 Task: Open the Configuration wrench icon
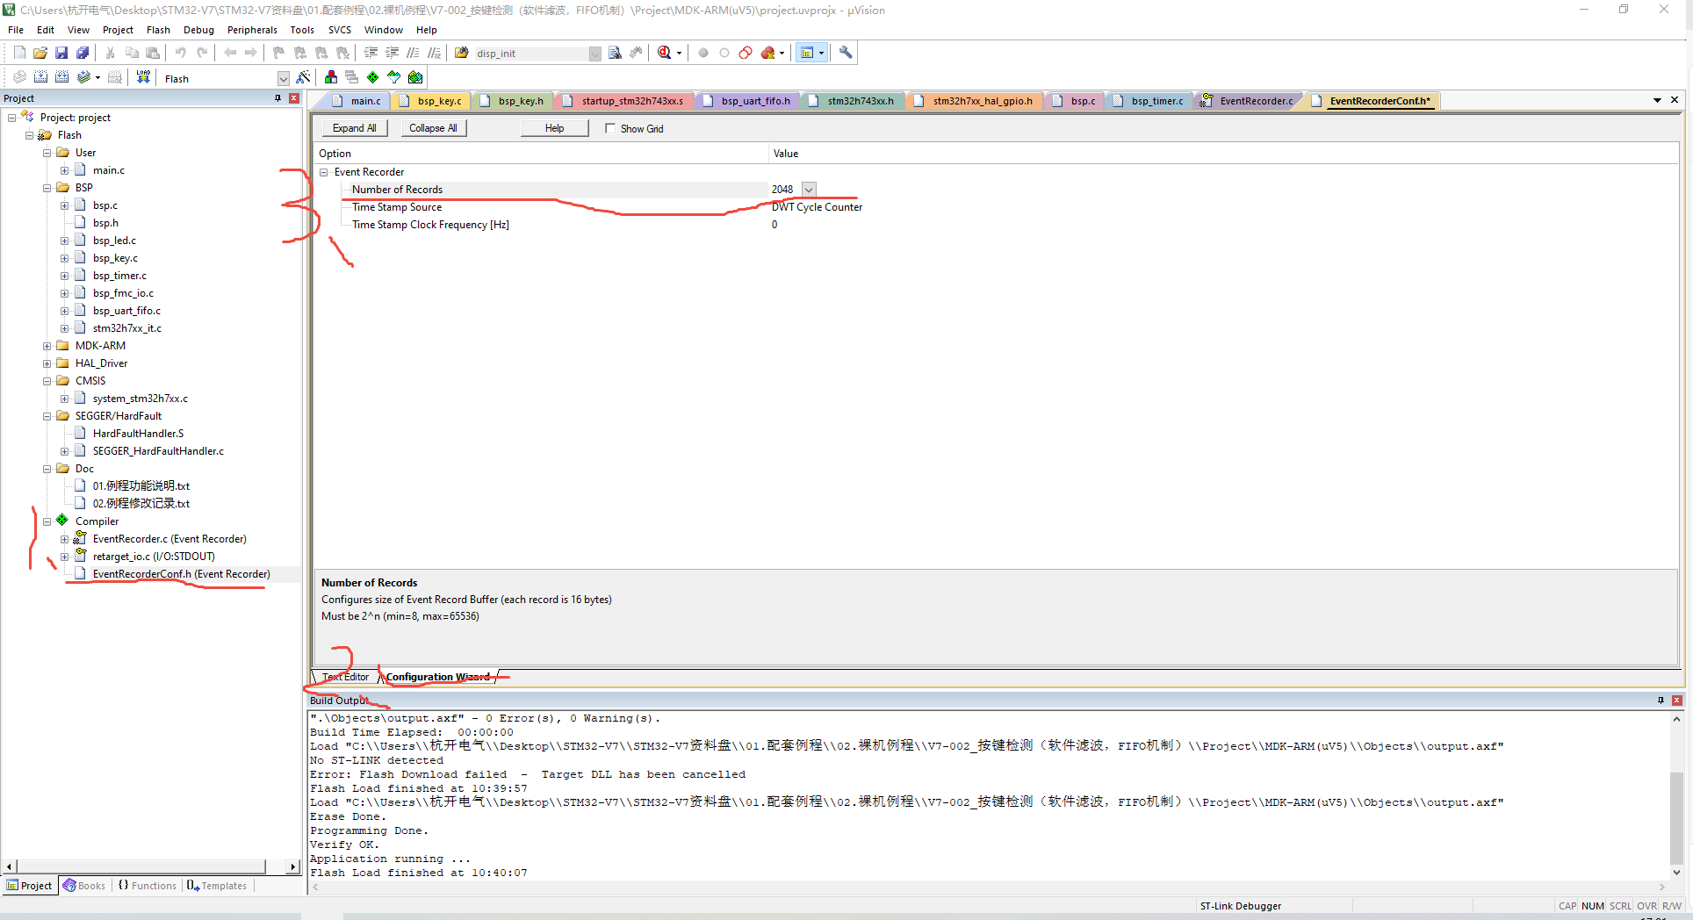[x=845, y=53]
